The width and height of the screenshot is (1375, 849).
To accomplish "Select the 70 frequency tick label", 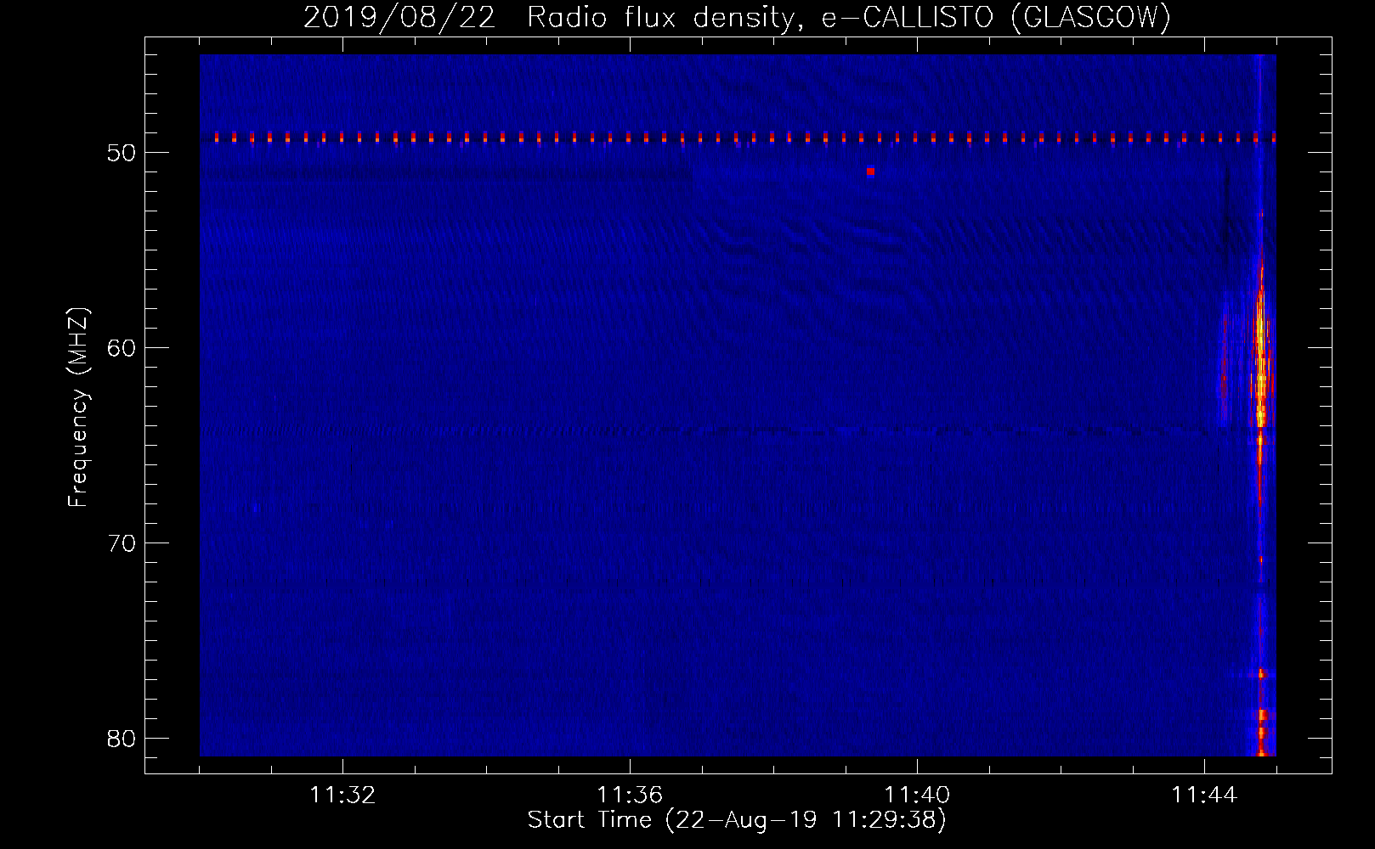I will [x=122, y=543].
